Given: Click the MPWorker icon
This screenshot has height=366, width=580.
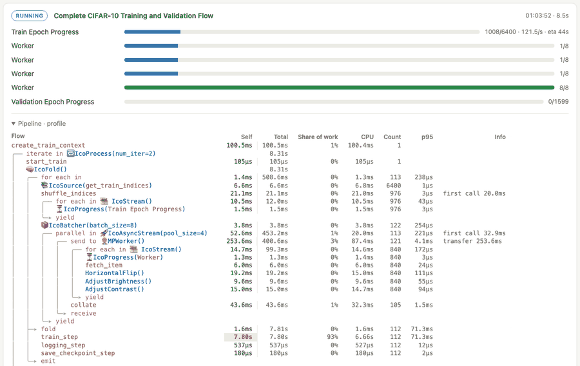Looking at the screenshot, I should pyautogui.click(x=104, y=241).
